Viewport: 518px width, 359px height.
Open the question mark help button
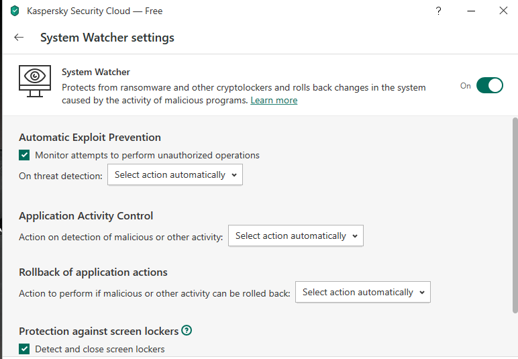(438, 11)
